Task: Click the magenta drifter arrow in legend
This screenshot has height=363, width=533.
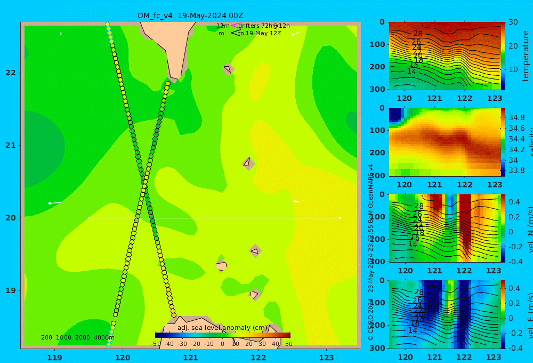Action: [235, 26]
